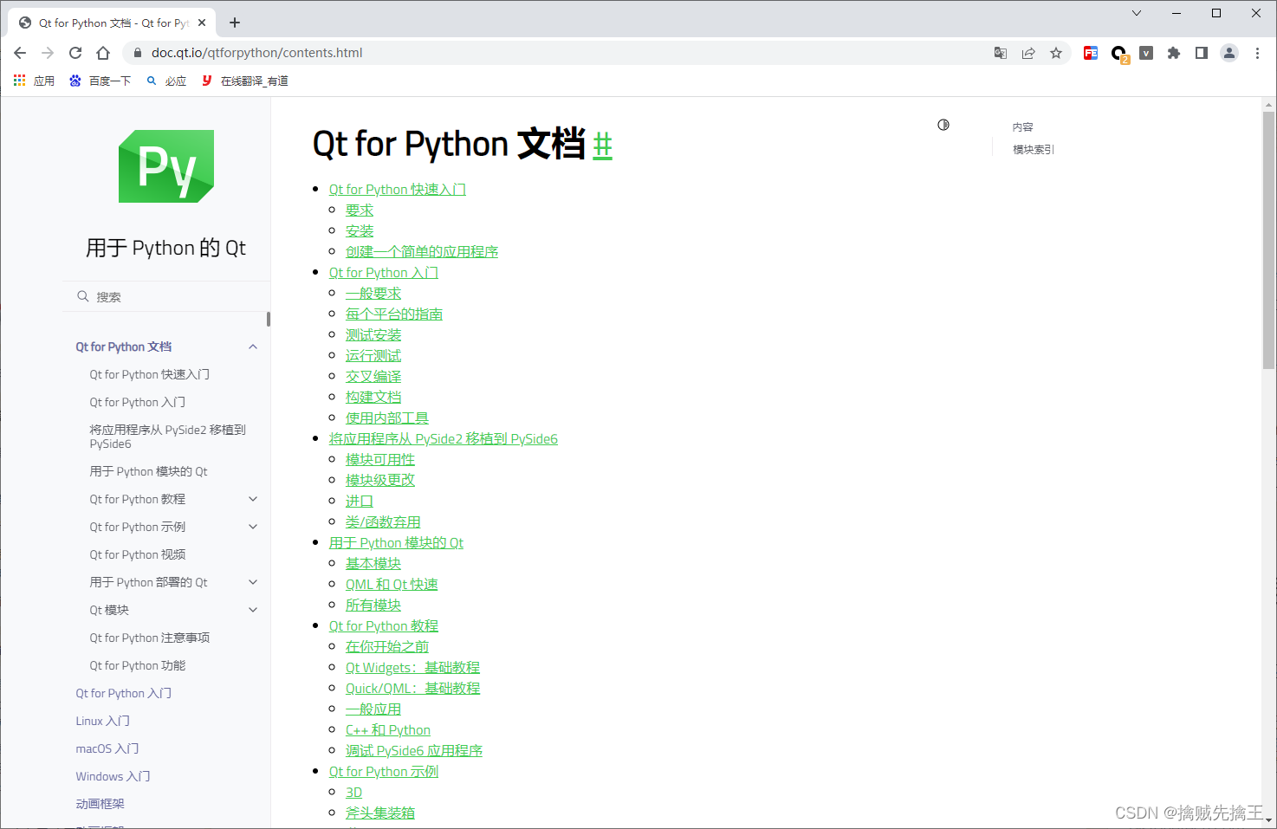
Task: Reload the current page
Action: (75, 53)
